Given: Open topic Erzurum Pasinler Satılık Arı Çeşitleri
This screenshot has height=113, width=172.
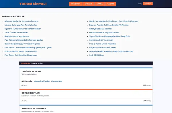Looking at the screenshot, I should pyautogui.click(x=109, y=25).
